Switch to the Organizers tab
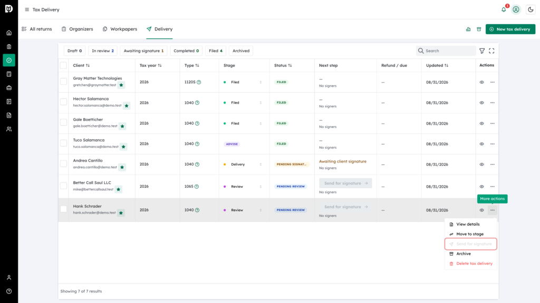540x303 pixels. point(78,29)
